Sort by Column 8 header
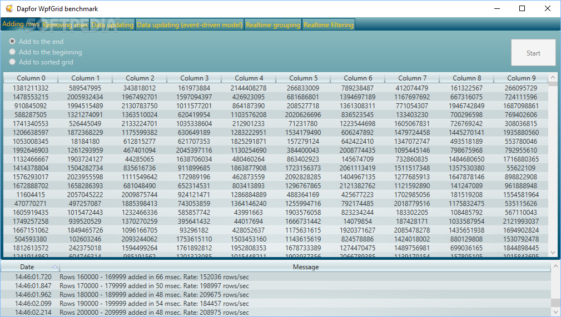Viewport: 561px width, 317px height. click(x=467, y=78)
